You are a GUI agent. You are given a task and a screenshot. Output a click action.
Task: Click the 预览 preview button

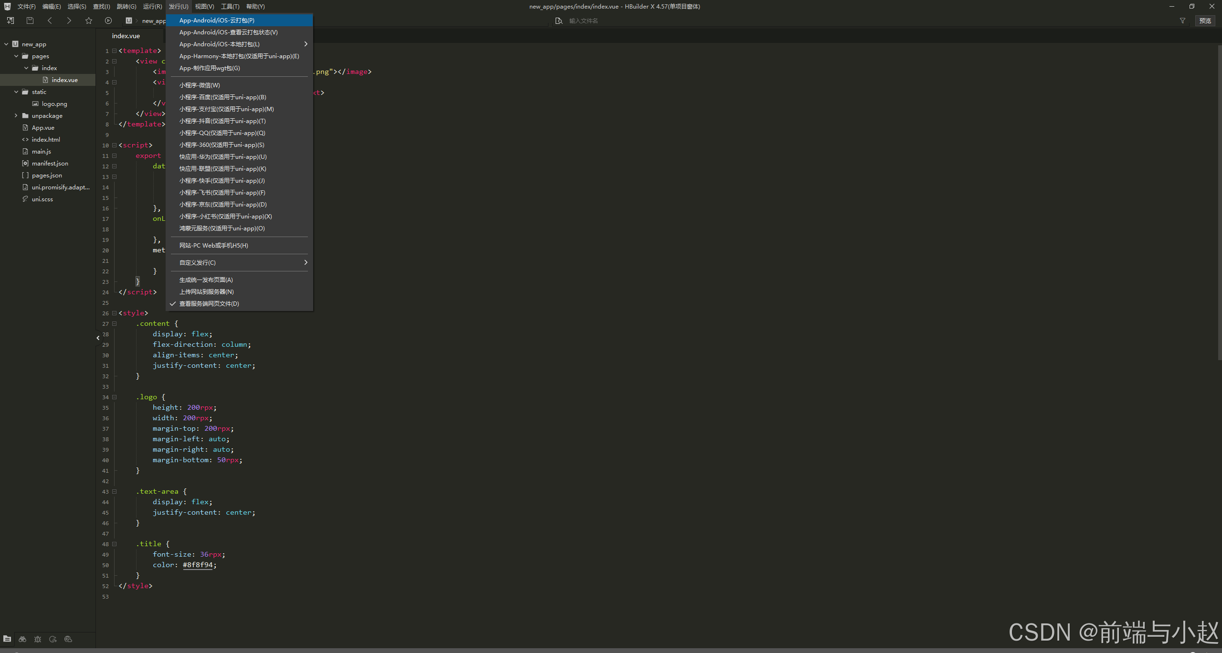(x=1205, y=21)
